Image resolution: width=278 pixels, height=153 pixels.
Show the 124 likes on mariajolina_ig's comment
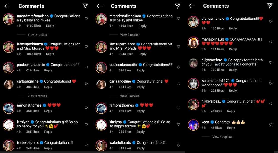(217, 49)
